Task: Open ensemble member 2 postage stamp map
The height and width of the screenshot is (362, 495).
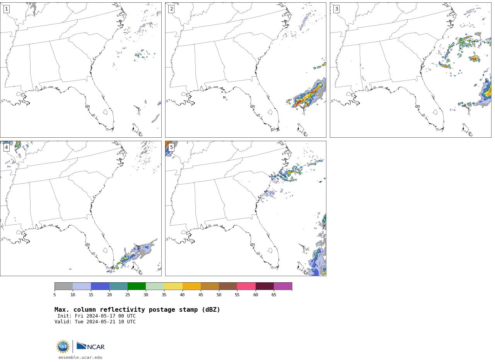Action: [246, 70]
